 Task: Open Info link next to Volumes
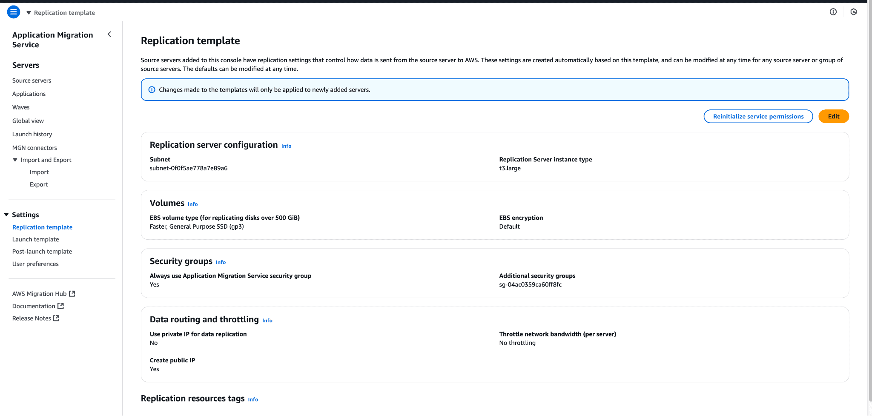click(192, 204)
